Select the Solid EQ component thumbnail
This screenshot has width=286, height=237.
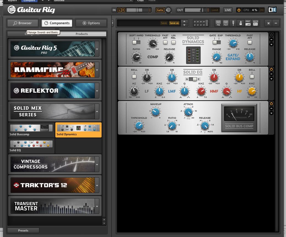(31, 146)
